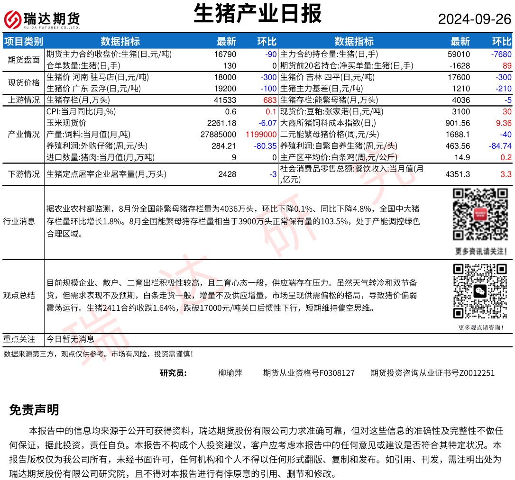Click the QR code with WeChat logo
Screen dimensions: 515x480
480,291
